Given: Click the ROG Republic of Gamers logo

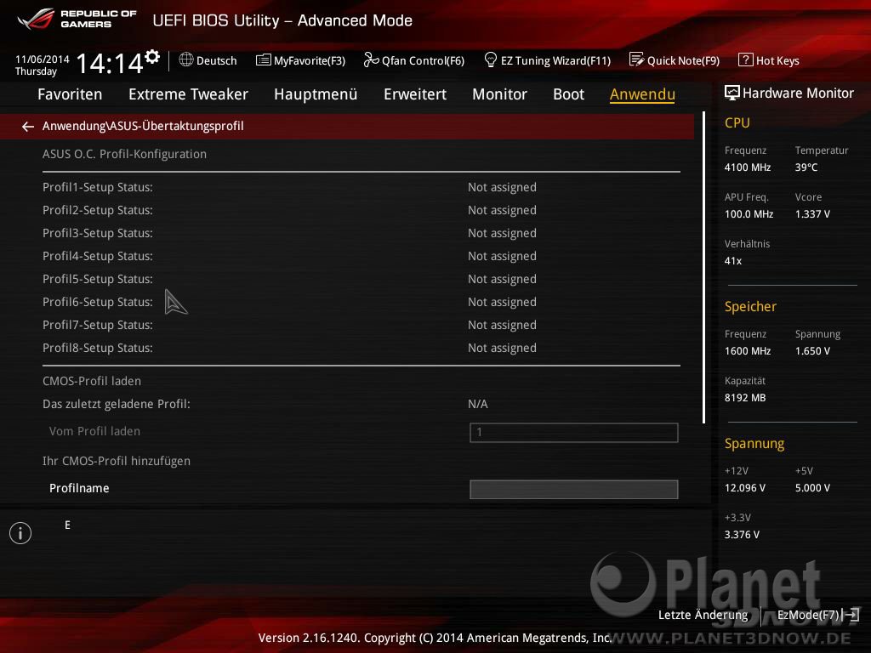Looking at the screenshot, I should tap(77, 20).
